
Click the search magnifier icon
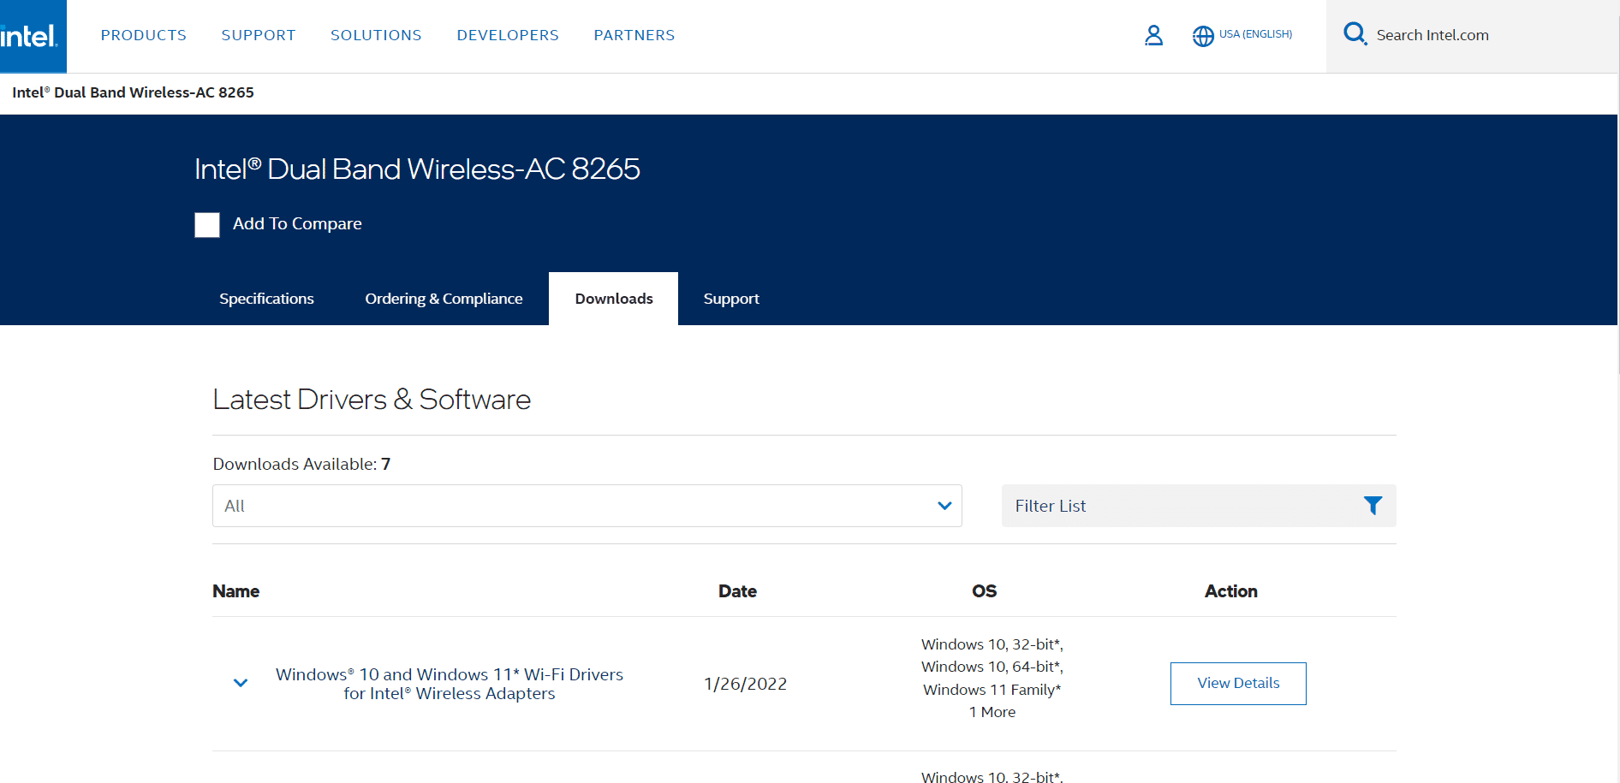(x=1355, y=33)
